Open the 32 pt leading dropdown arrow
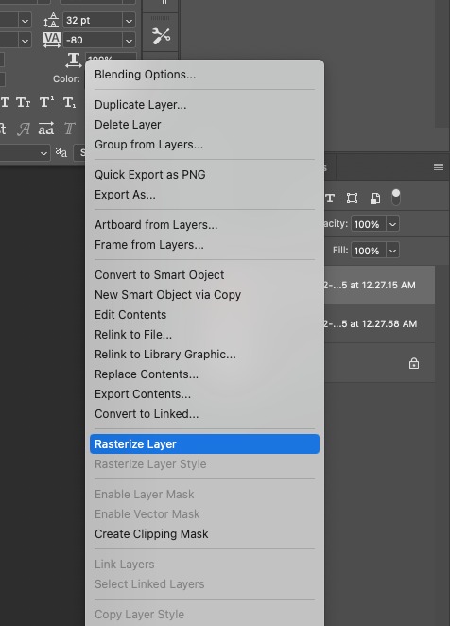 (x=129, y=21)
